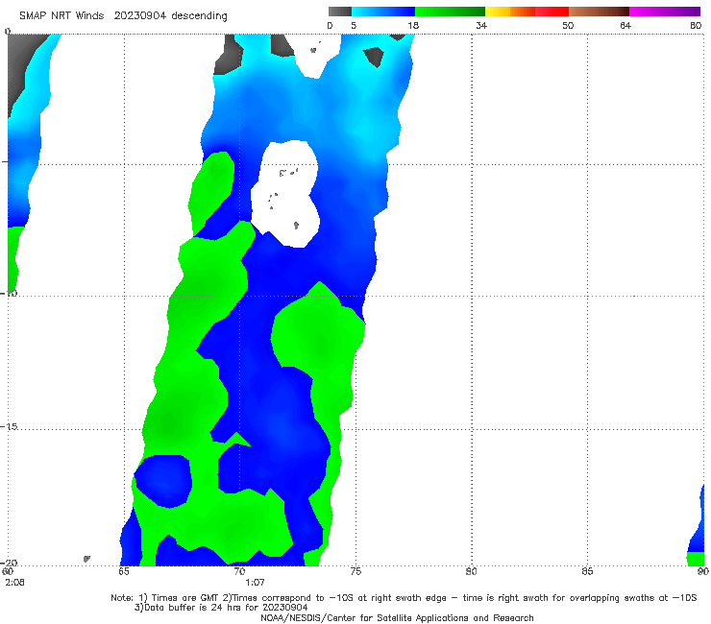Click the word 'descending' in the title
Viewport: 711px width, 624px height.
coord(199,16)
